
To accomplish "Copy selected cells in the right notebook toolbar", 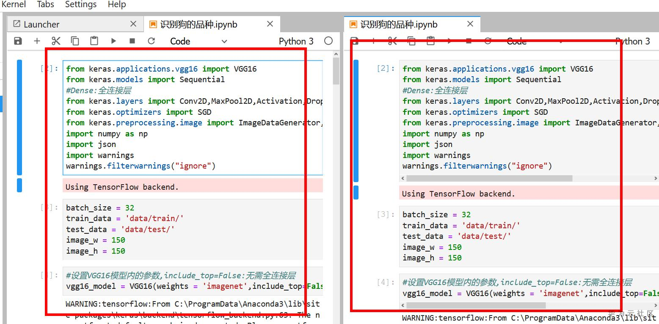I will pos(411,41).
